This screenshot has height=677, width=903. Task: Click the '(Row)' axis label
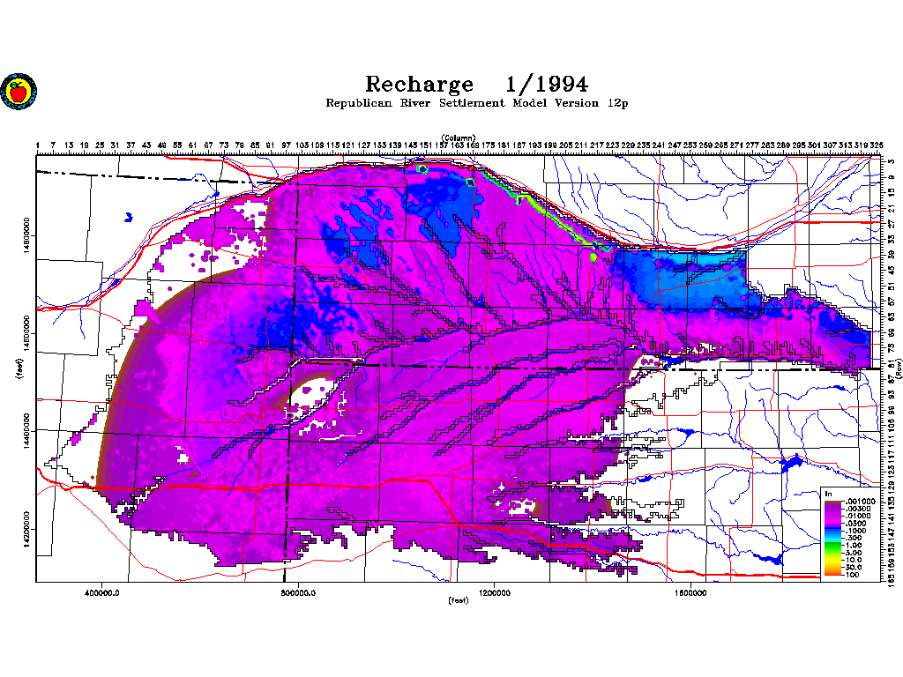tap(898, 370)
